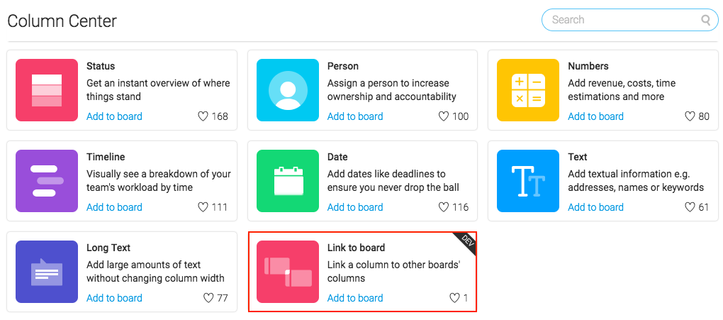
Task: Toggle the heart on Timeline column
Action: point(203,207)
